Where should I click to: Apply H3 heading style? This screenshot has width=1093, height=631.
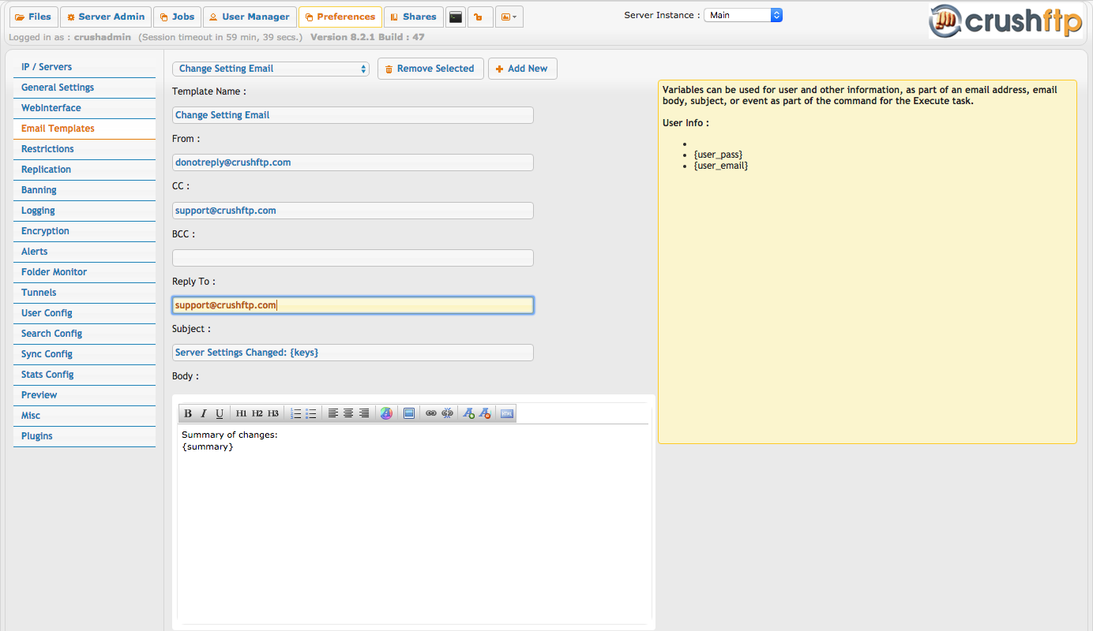tap(273, 413)
